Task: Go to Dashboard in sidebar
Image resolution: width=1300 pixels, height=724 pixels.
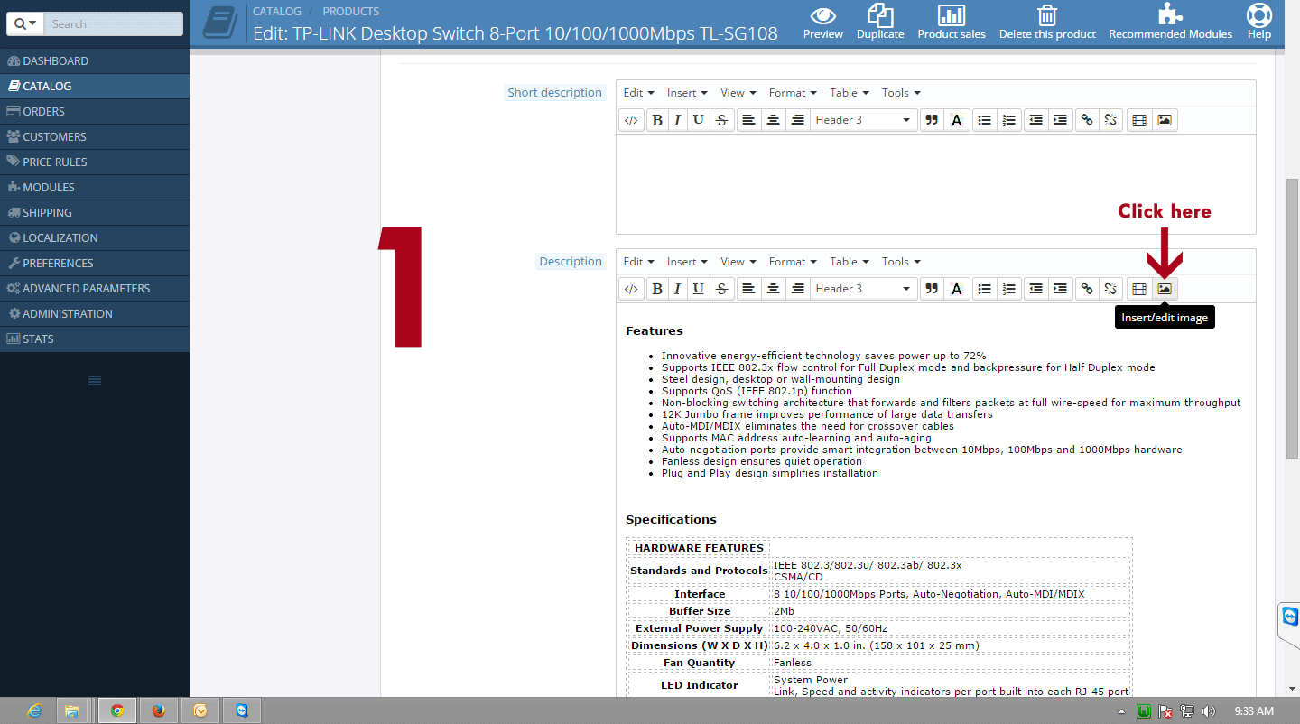Action: pyautogui.click(x=95, y=61)
